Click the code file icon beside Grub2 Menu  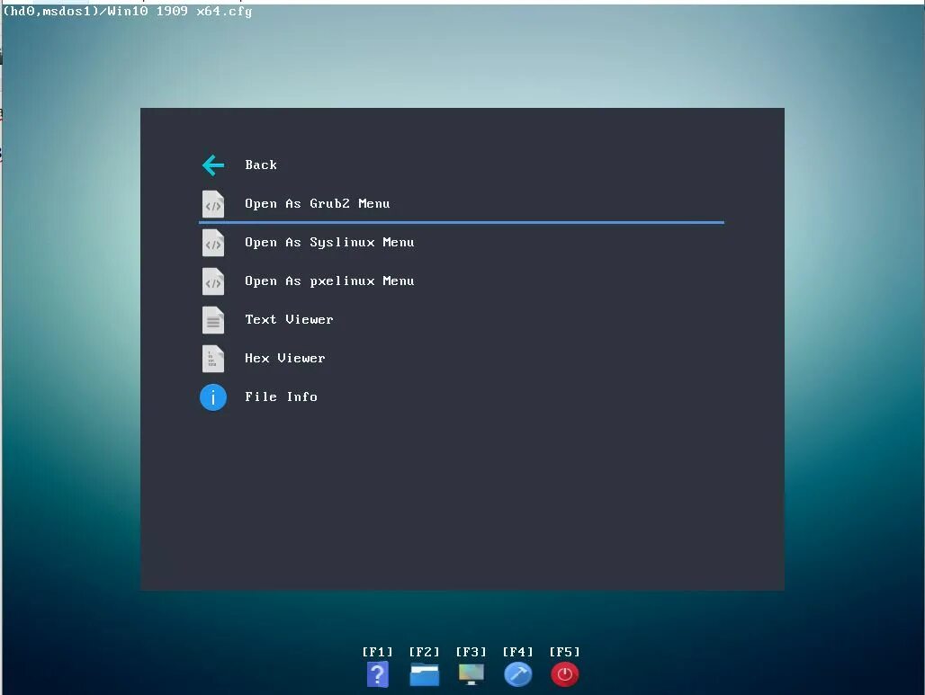(212, 204)
